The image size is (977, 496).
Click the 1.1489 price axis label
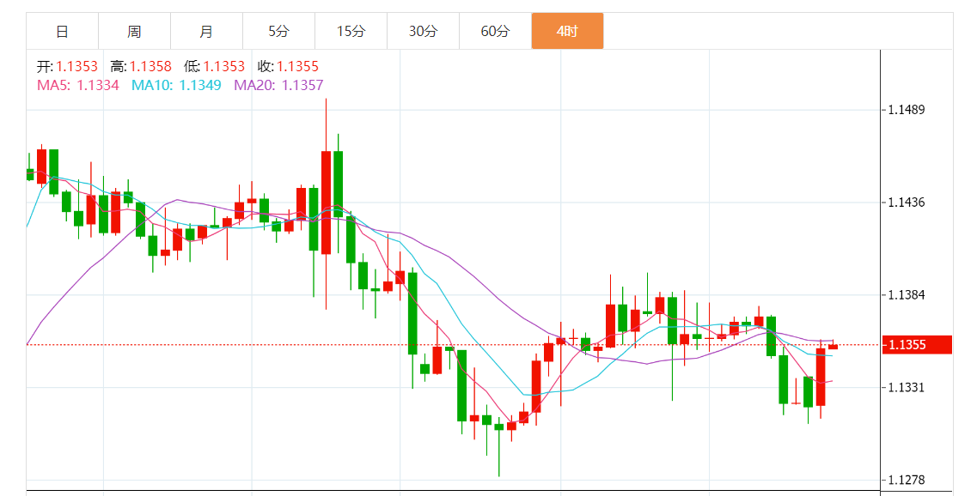[x=906, y=110]
